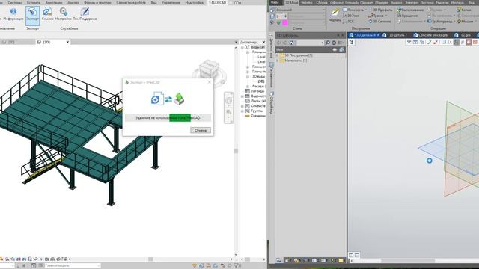Select Листы in the Revit project browser
This screenshot has width=479, height=269.
click(x=258, y=101)
